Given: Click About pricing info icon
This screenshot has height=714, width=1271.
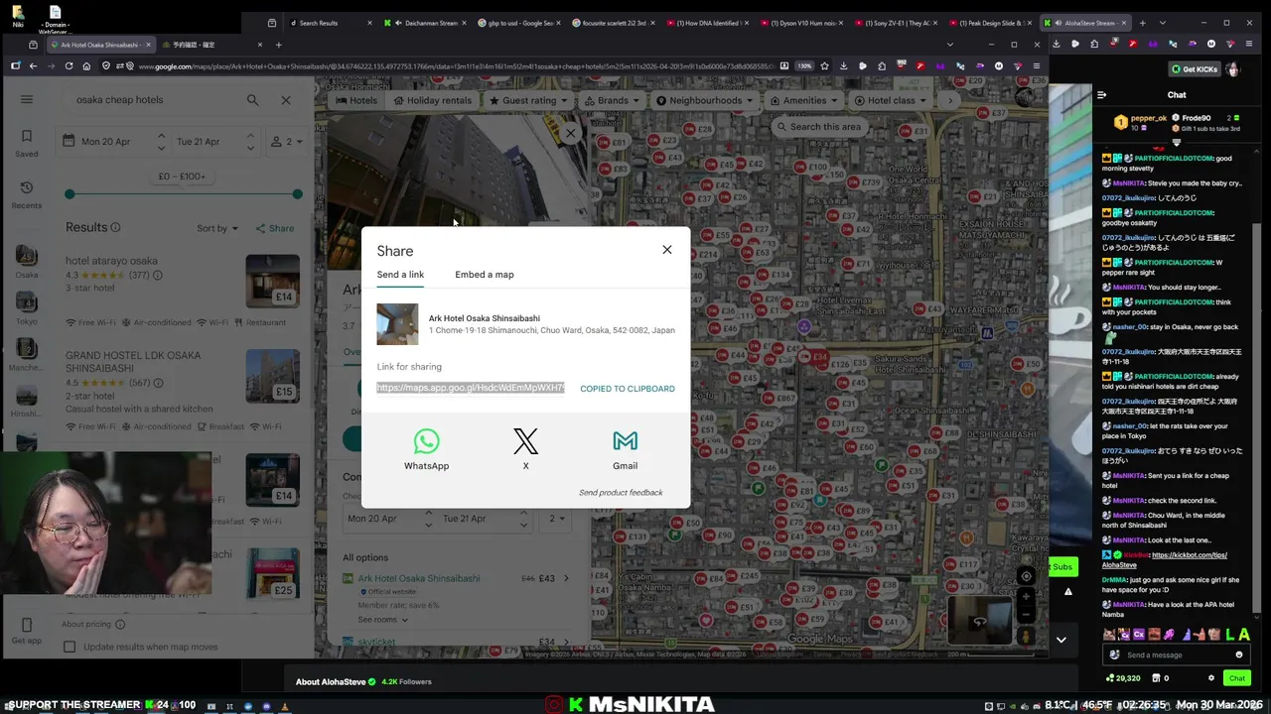Looking at the screenshot, I should [120, 625].
